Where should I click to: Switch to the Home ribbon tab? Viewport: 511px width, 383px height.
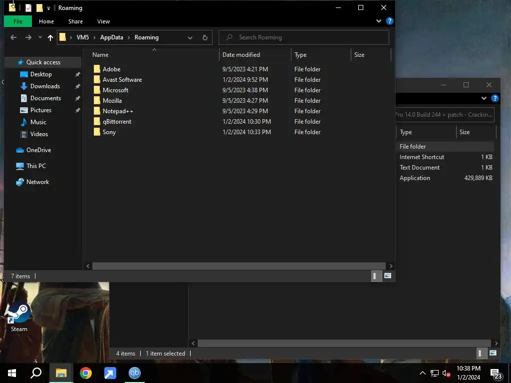[46, 21]
